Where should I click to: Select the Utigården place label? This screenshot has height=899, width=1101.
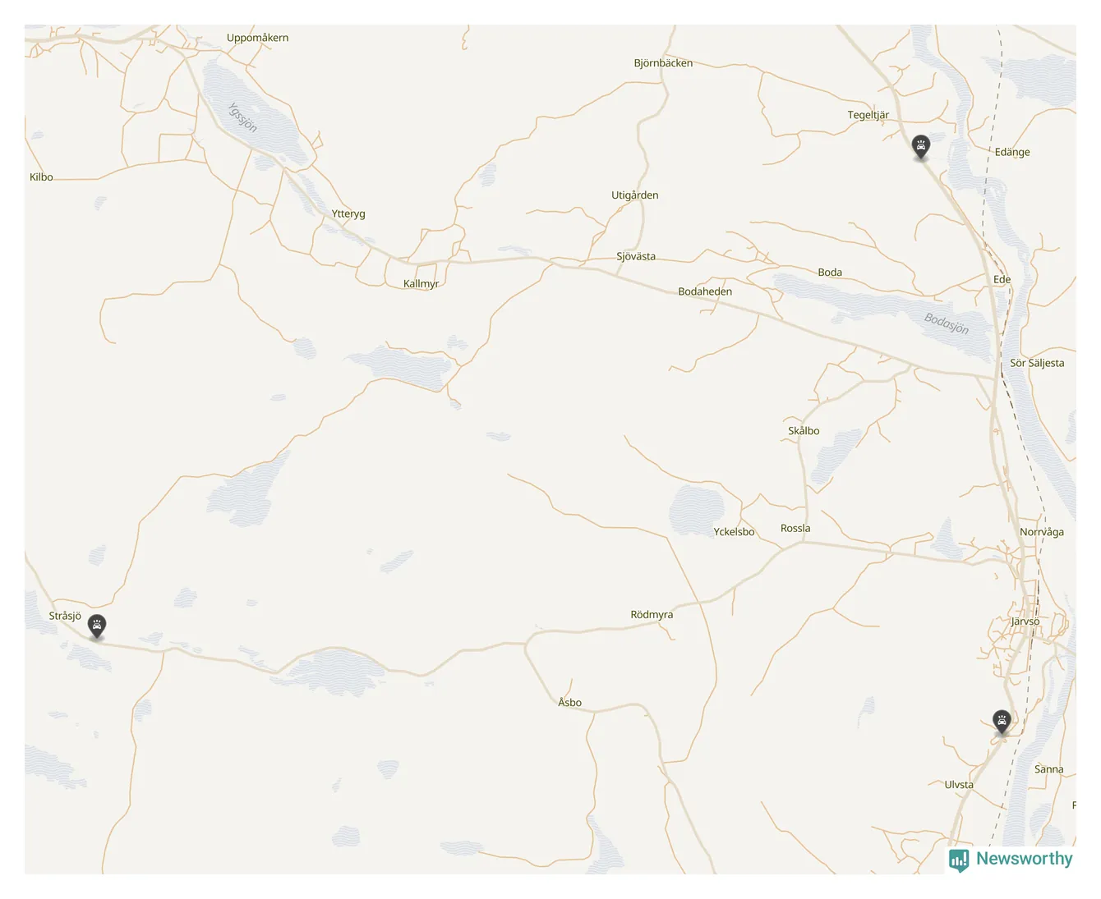635,195
